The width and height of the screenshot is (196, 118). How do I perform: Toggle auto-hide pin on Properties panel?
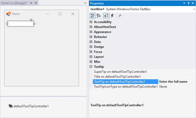tap(188, 3)
